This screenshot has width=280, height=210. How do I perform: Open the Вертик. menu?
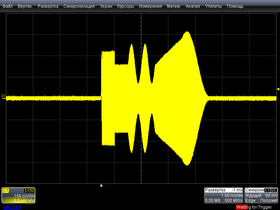coord(25,6)
